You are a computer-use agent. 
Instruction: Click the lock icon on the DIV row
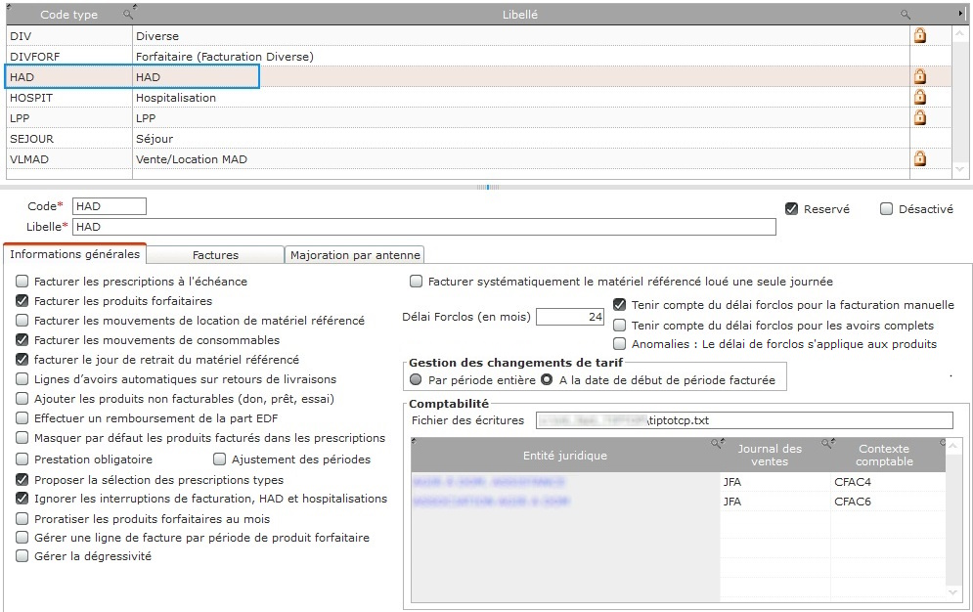(x=919, y=35)
